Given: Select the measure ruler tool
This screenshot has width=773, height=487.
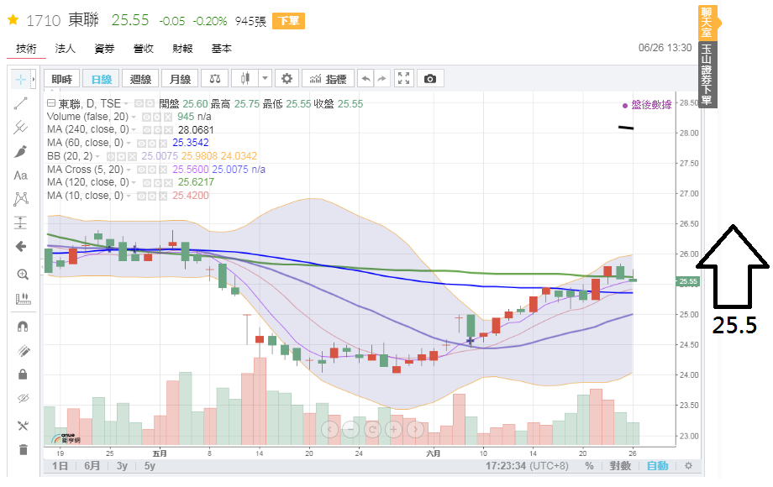Looking at the screenshot, I should pyautogui.click(x=22, y=298).
